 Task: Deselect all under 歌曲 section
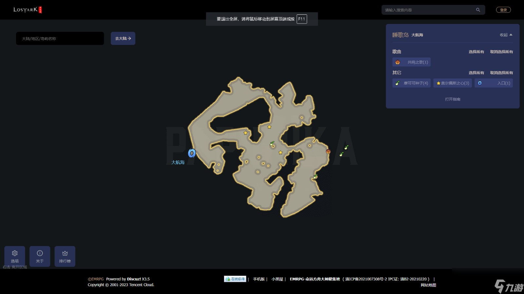[501, 52]
